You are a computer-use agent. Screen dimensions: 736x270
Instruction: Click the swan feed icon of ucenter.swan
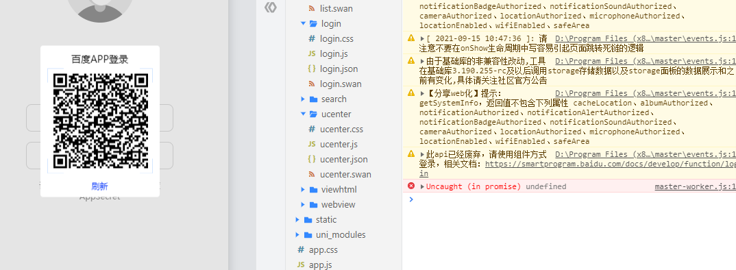pos(312,174)
